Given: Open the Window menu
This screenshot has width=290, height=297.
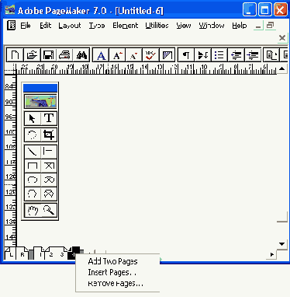Looking at the screenshot, I should pyautogui.click(x=212, y=26).
